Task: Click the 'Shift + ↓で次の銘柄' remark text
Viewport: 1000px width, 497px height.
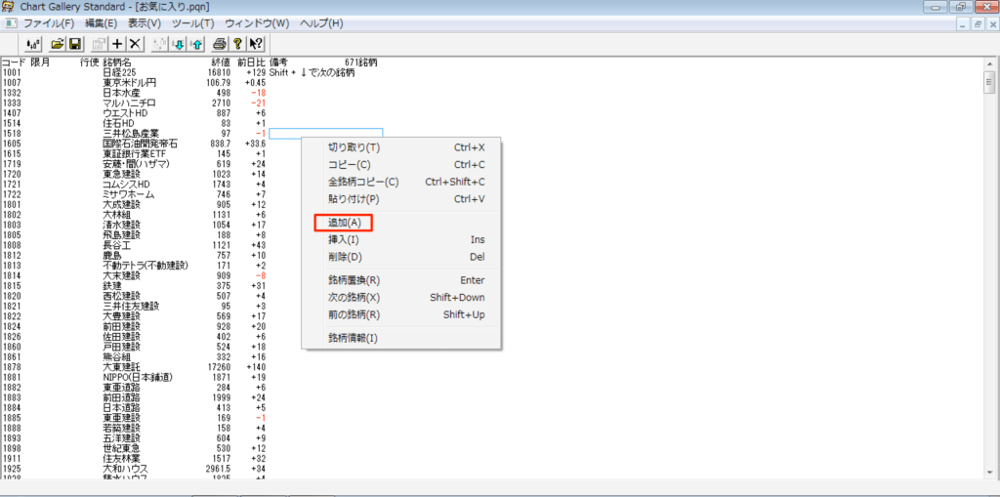Action: (312, 72)
